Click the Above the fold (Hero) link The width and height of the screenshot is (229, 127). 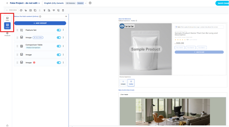click(124, 19)
